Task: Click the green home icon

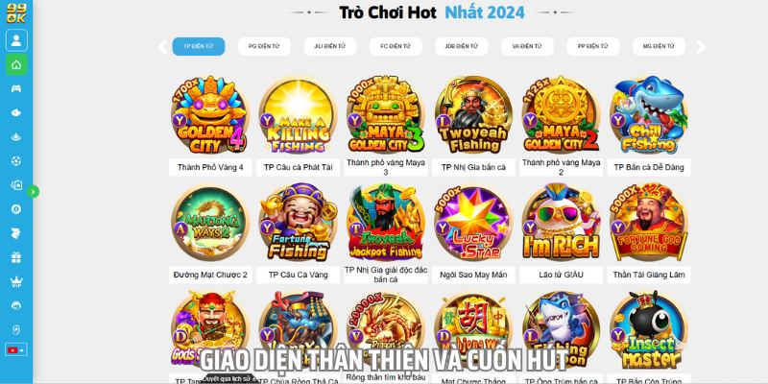Action: [x=16, y=64]
